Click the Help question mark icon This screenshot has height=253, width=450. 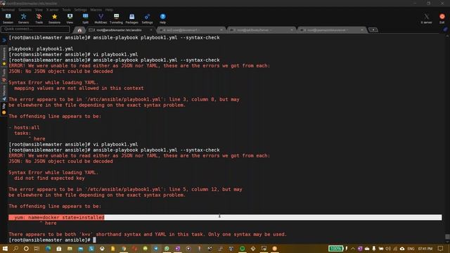pyautogui.click(x=162, y=19)
